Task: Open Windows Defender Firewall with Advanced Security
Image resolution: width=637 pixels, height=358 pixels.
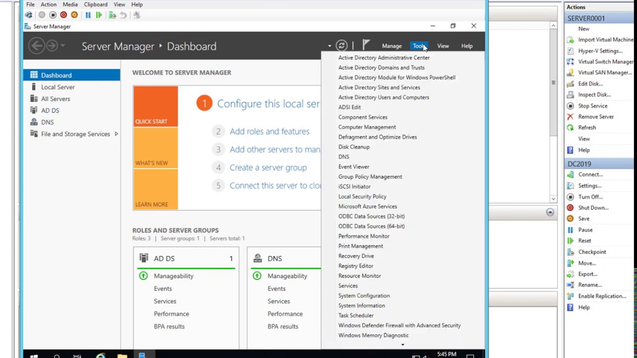Action: (x=400, y=325)
